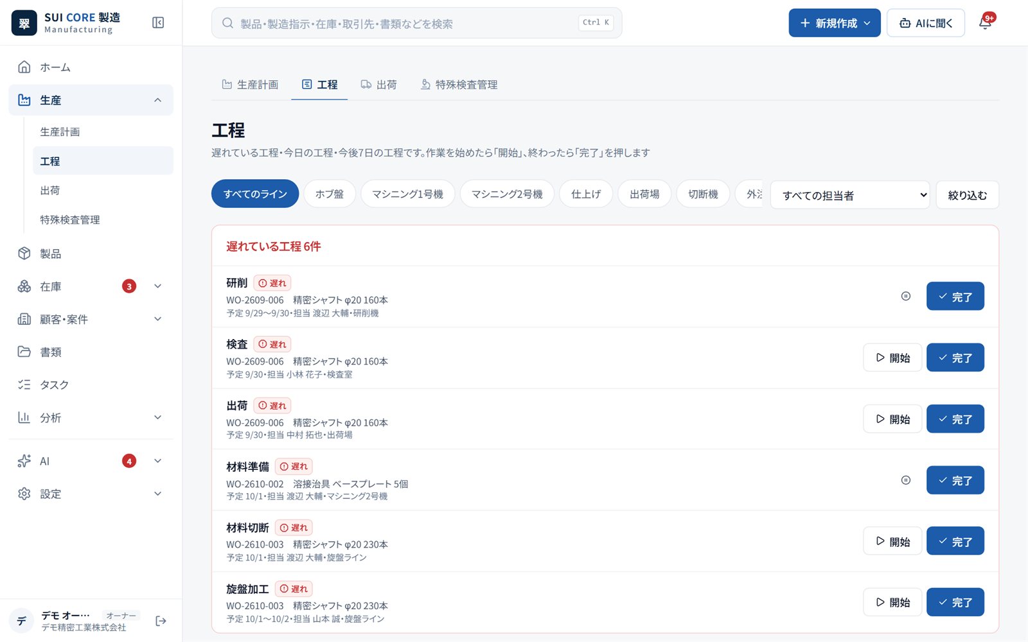The height and width of the screenshot is (642, 1028).
Task: Open タスク in the sidebar
Action: pos(91,385)
